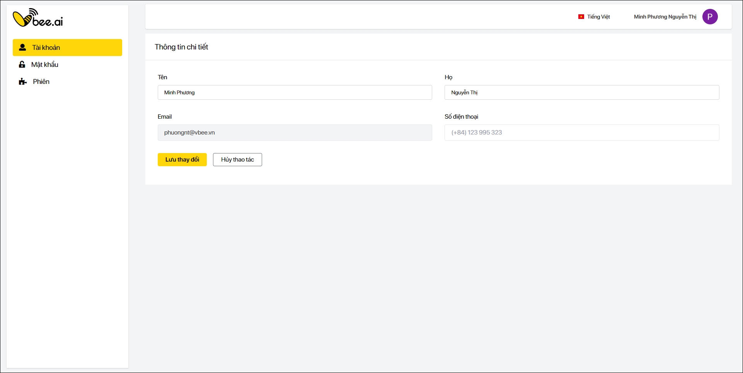Expand the Tiếng Việt language selector
Image resolution: width=743 pixels, height=373 pixels.
tap(598, 17)
